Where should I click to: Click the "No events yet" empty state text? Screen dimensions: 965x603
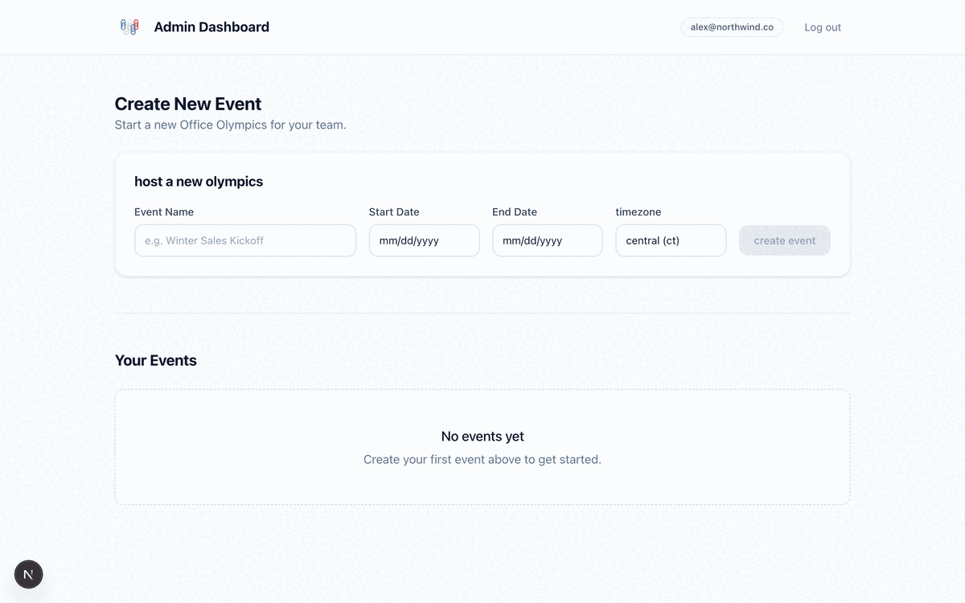(x=482, y=437)
